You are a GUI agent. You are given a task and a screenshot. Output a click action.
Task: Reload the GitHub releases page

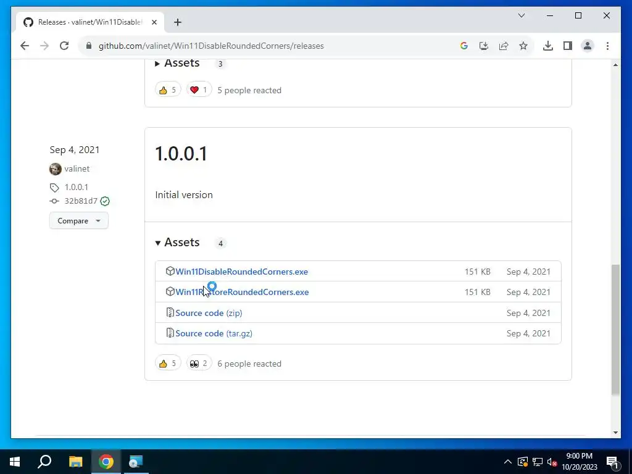(64, 46)
